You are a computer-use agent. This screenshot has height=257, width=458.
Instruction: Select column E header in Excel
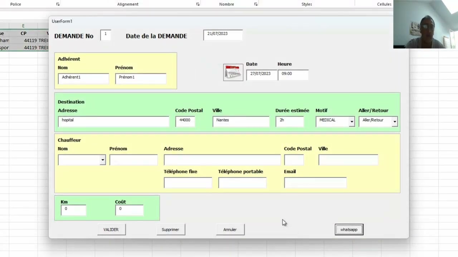[x=23, y=26]
